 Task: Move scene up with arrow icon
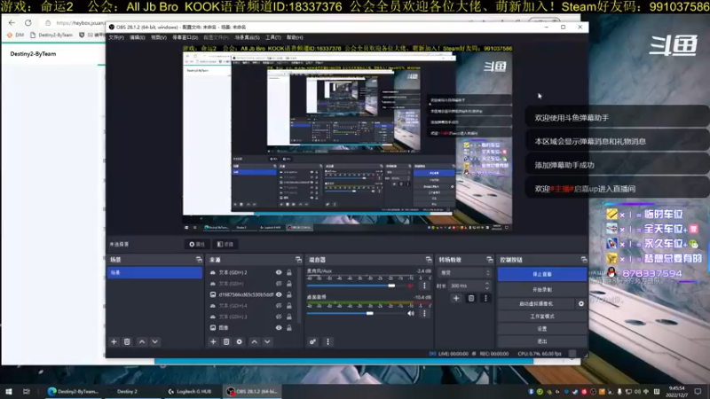142,342
